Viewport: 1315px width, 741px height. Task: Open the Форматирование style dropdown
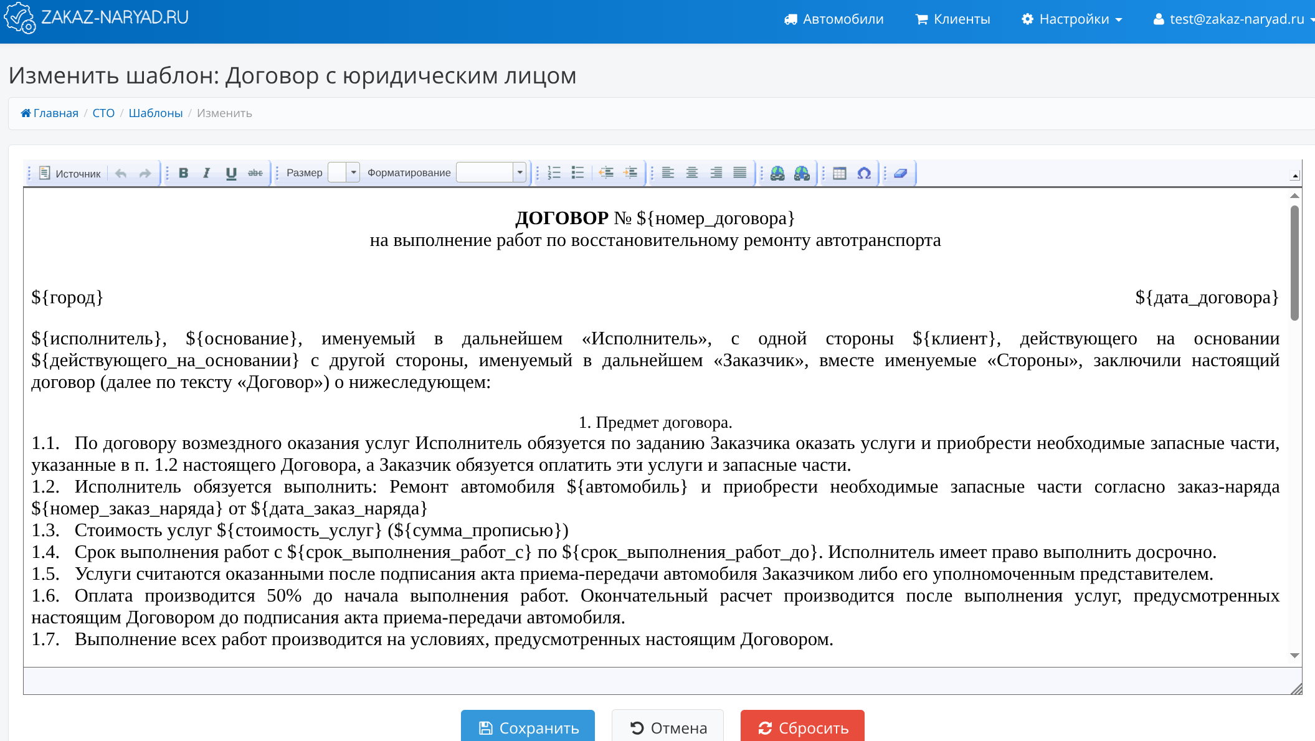click(520, 172)
